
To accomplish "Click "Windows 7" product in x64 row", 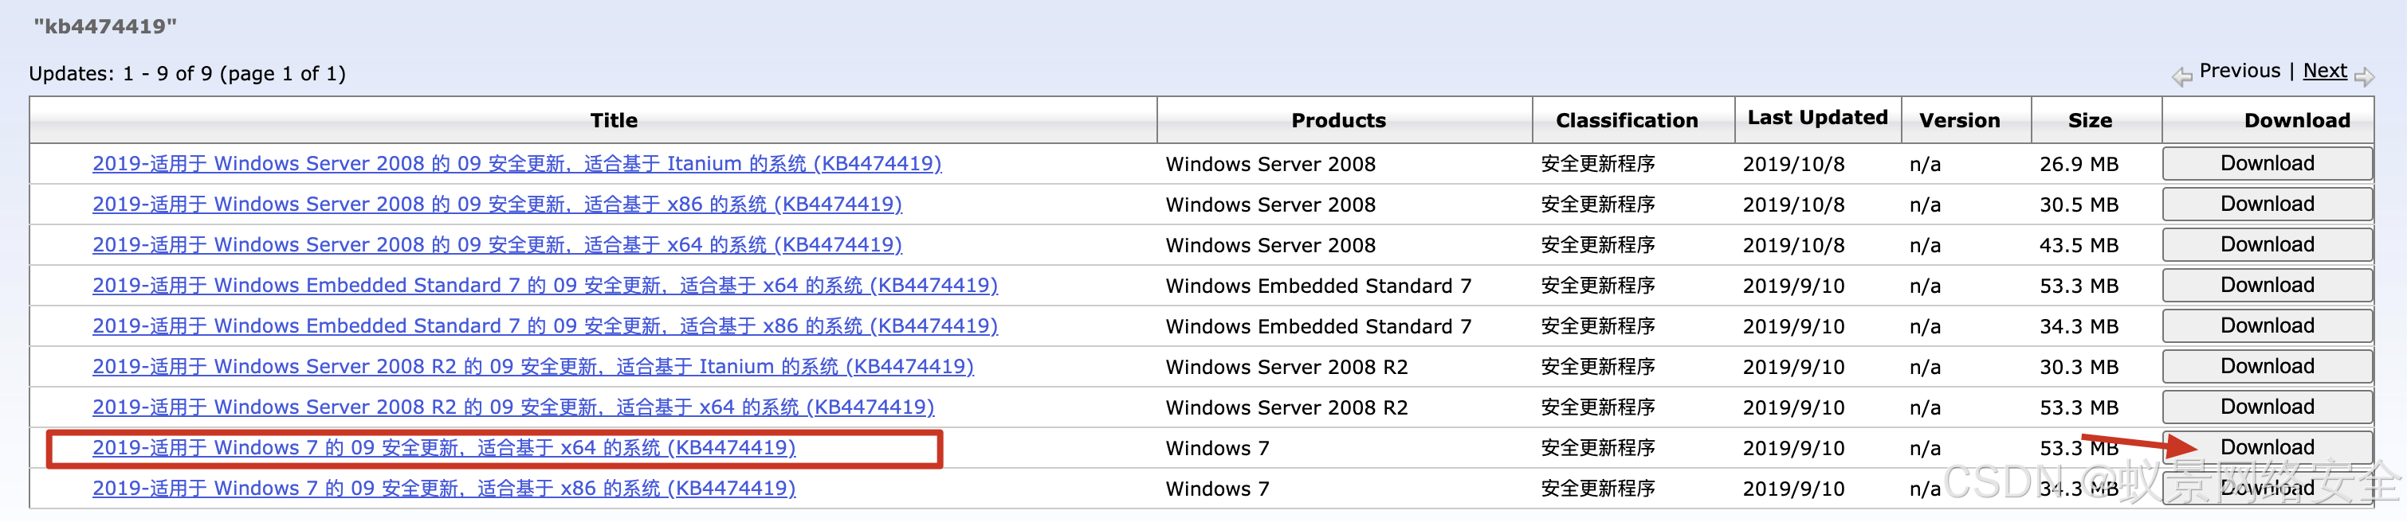I will coord(1218,448).
